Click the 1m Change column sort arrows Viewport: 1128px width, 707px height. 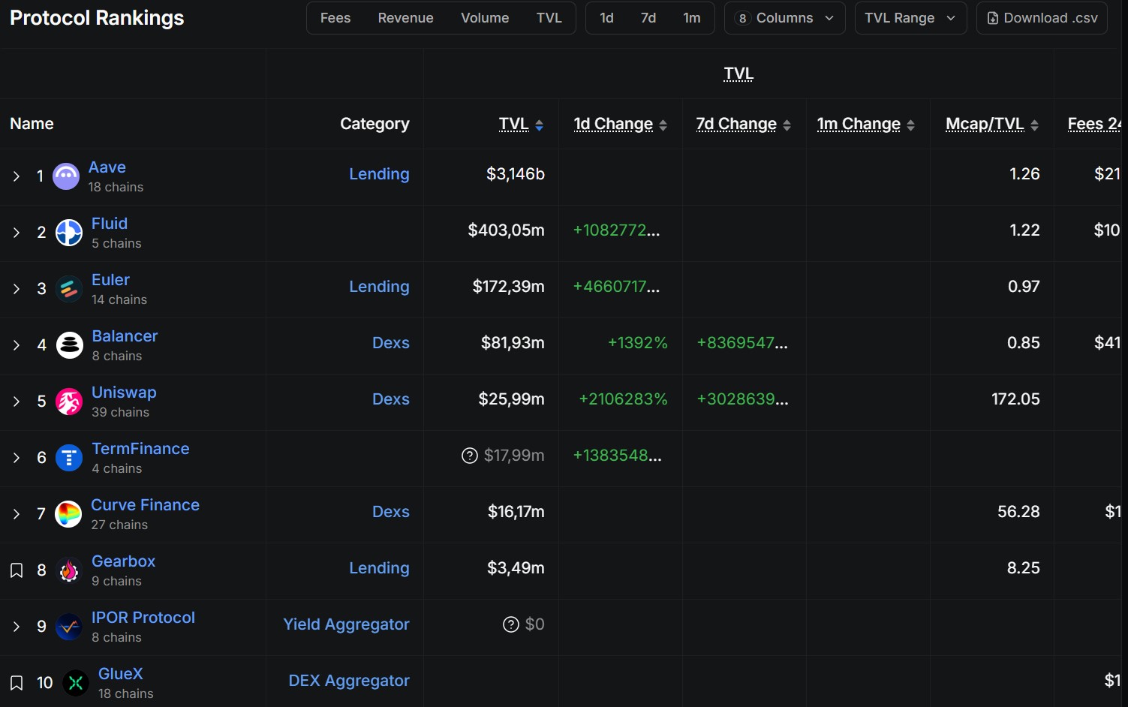click(910, 124)
